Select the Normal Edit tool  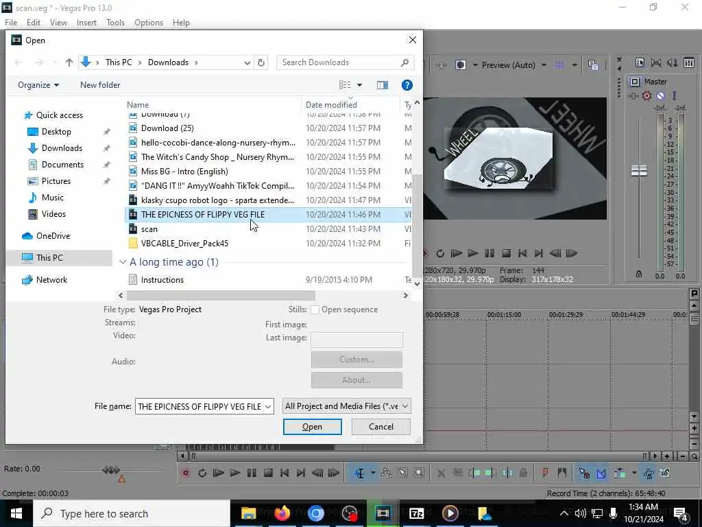(359, 473)
